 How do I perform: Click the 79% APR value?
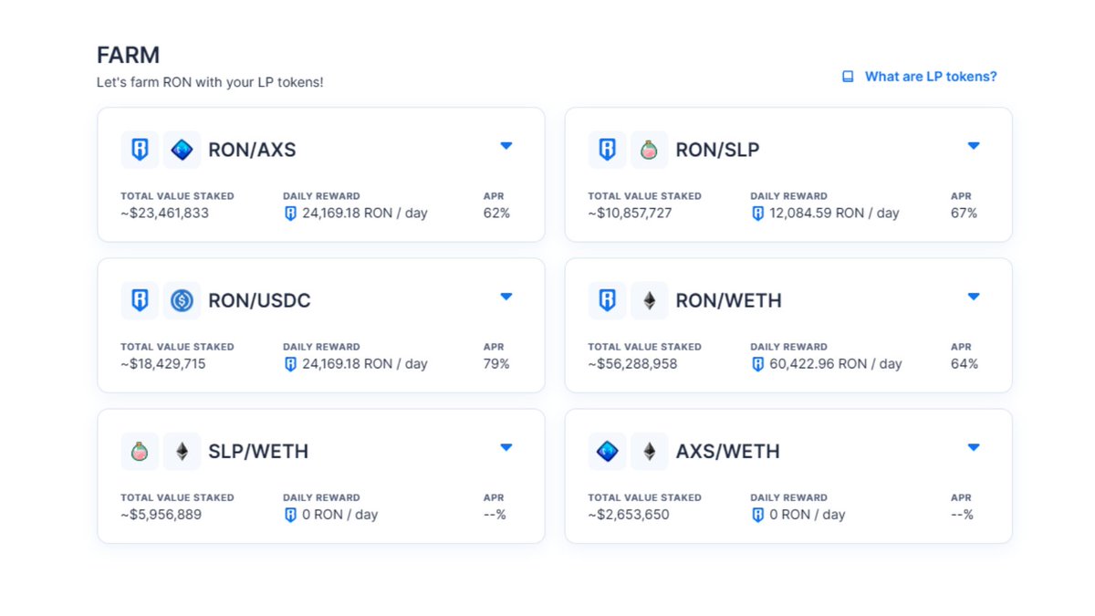[496, 364]
